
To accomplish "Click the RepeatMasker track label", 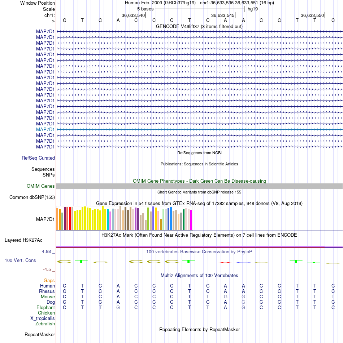I will click(x=40, y=334).
